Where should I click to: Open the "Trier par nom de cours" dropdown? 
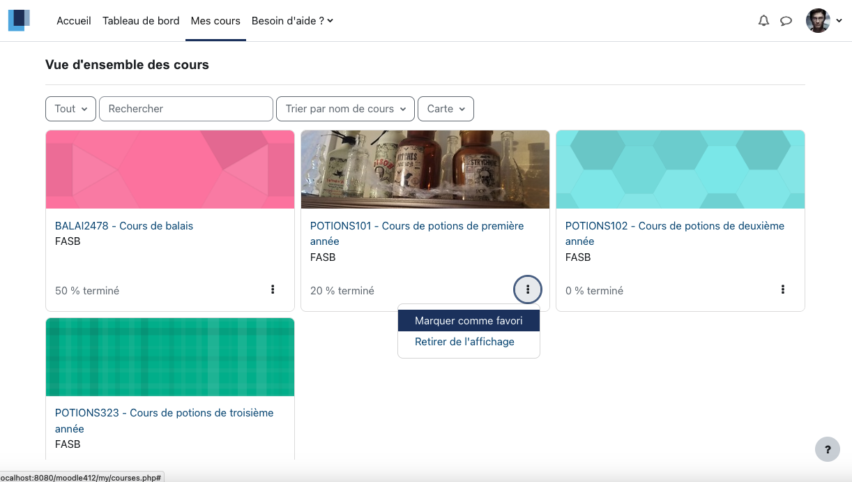346,109
